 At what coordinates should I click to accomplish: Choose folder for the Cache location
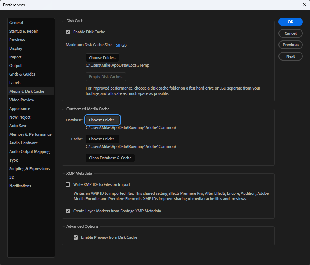[x=103, y=139]
